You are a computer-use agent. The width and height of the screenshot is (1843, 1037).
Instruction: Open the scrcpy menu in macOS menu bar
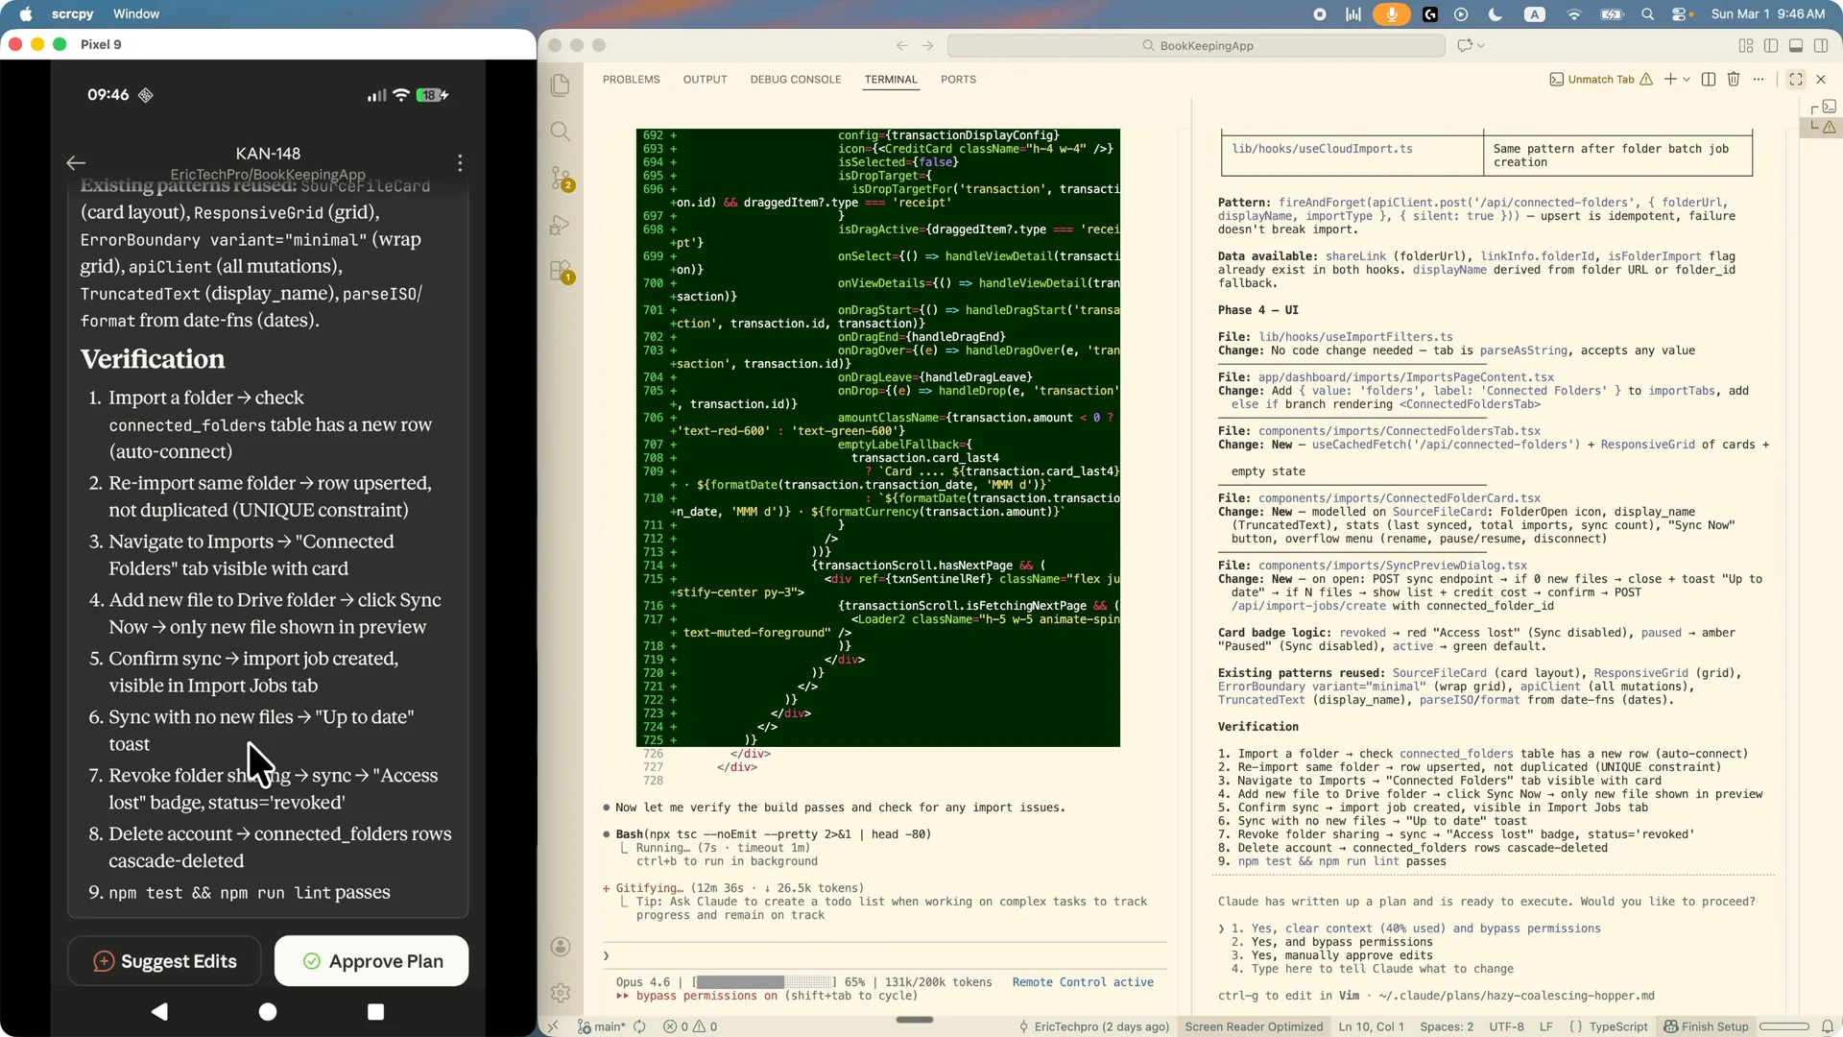point(72,14)
